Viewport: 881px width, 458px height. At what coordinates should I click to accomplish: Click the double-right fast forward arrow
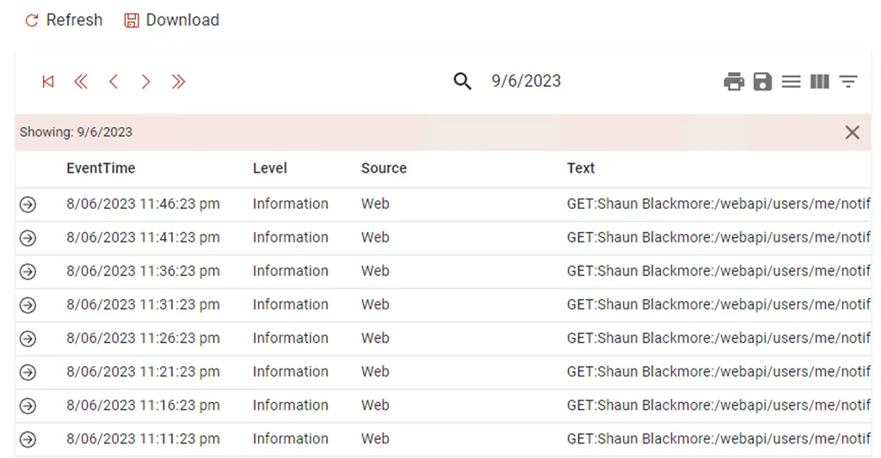tap(178, 82)
